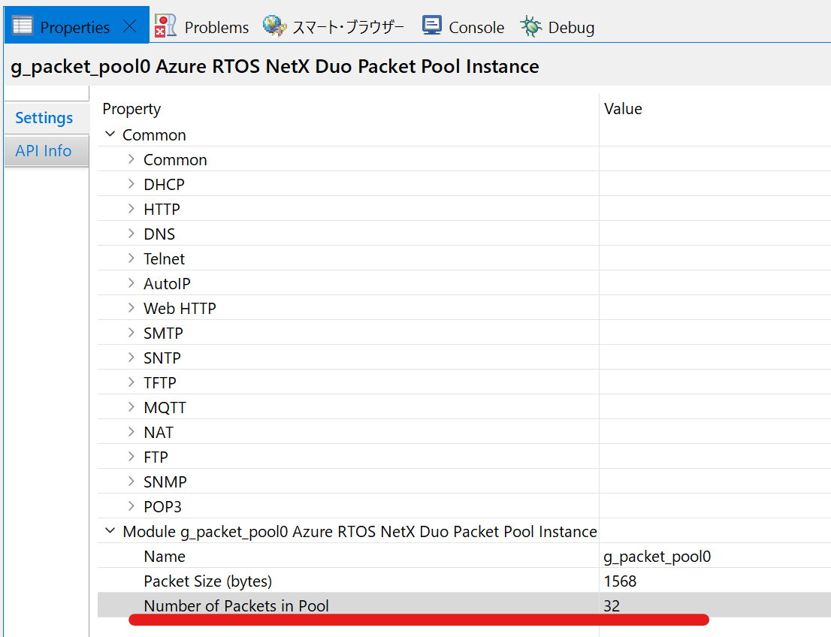Expand the nested Common item
Image resolution: width=831 pixels, height=637 pixels.
pos(131,159)
